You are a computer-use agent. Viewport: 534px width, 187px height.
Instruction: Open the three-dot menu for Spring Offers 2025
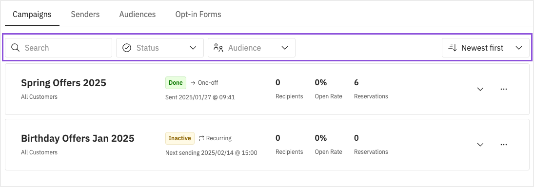(504, 89)
